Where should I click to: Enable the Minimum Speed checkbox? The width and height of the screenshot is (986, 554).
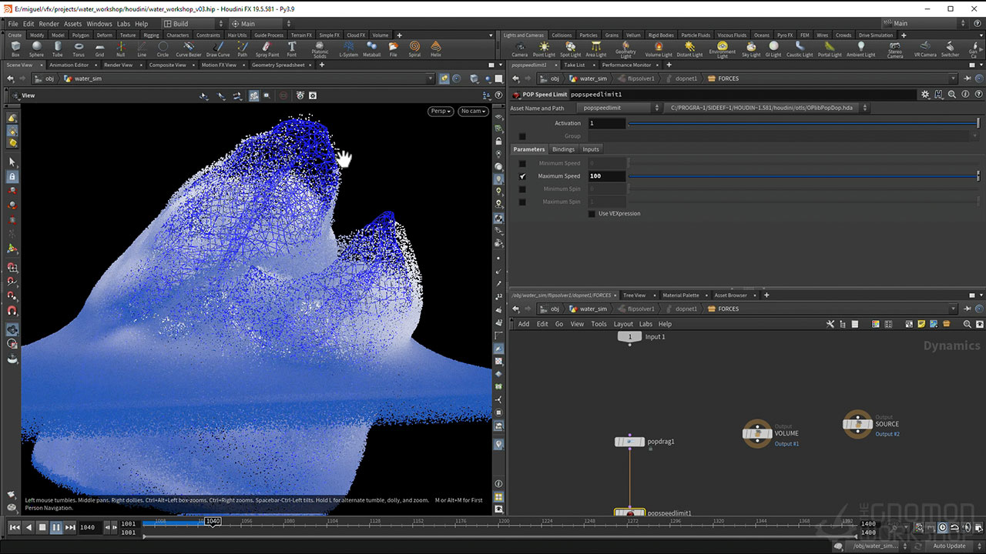tap(522, 163)
